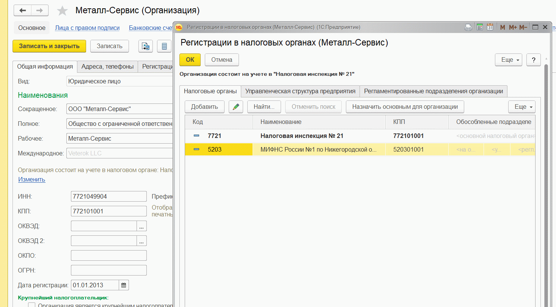Click the Изменить link
The height and width of the screenshot is (307, 556).
click(x=31, y=179)
